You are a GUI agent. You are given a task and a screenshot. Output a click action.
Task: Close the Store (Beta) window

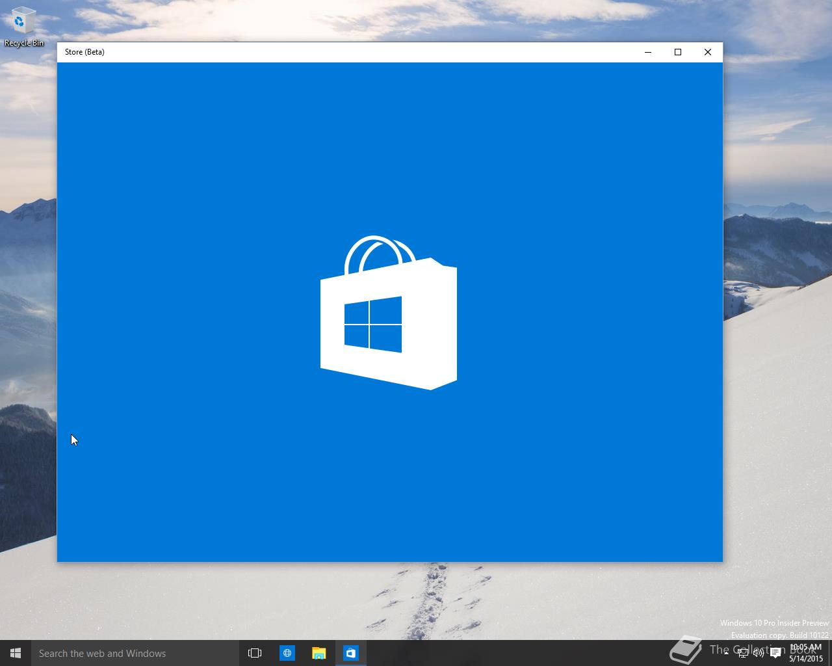708,52
